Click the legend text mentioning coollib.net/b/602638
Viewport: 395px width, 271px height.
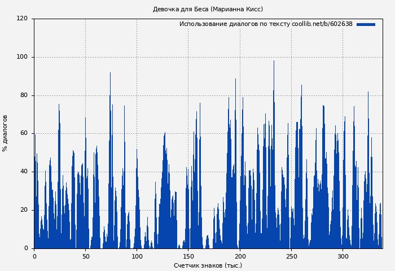(266, 24)
